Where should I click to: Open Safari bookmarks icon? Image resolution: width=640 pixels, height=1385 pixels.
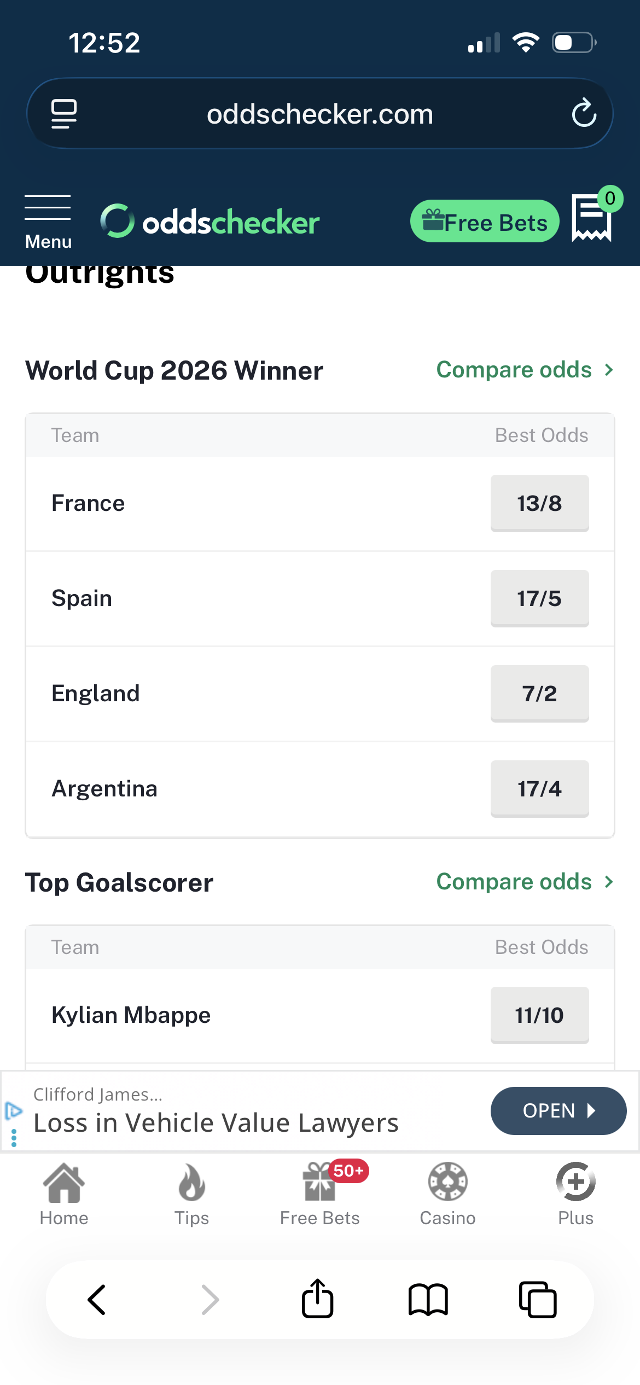428,1300
